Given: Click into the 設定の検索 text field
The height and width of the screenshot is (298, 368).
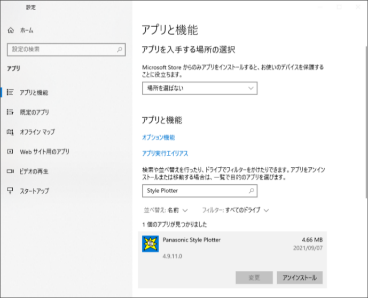Looking at the screenshot, I should [59, 49].
